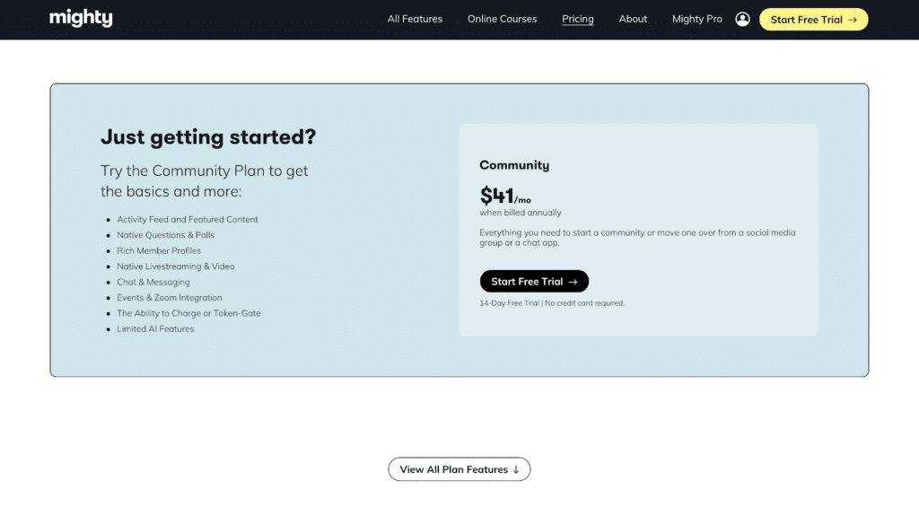The height and width of the screenshot is (524, 919).
Task: Click Just getting started? heading
Action: coord(208,137)
